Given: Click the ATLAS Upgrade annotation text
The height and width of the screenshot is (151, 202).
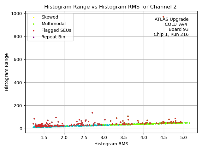Looking at the screenshot, I should pyautogui.click(x=171, y=19).
